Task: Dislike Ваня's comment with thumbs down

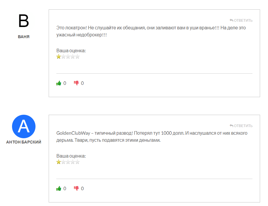Action: coord(76,83)
